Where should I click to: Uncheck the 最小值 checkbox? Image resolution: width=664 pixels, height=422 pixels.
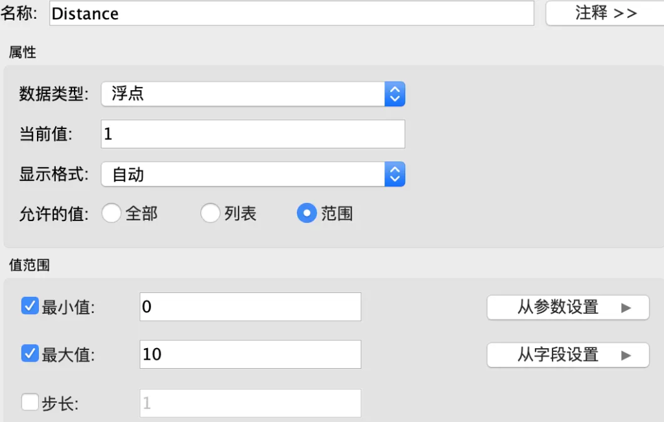click(30, 306)
